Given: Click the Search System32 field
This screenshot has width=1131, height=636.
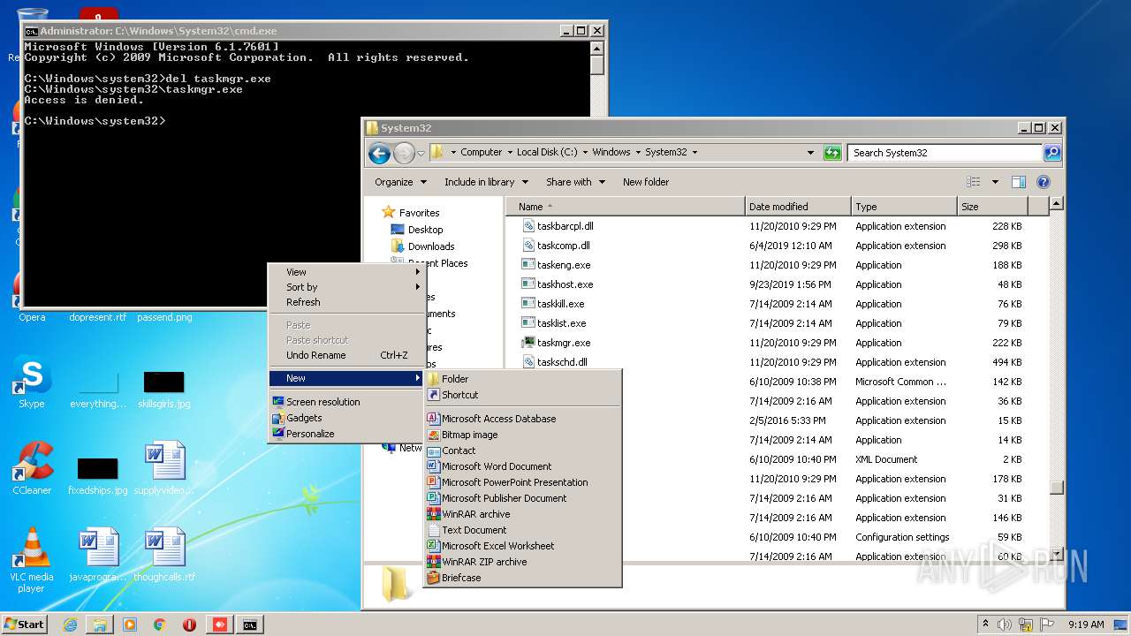Looking at the screenshot, I should 945,153.
